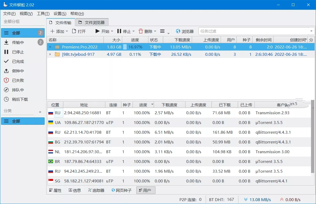This screenshot has height=204, width=316.
Task: Add a category with 分类 plus button
Action: [40, 112]
